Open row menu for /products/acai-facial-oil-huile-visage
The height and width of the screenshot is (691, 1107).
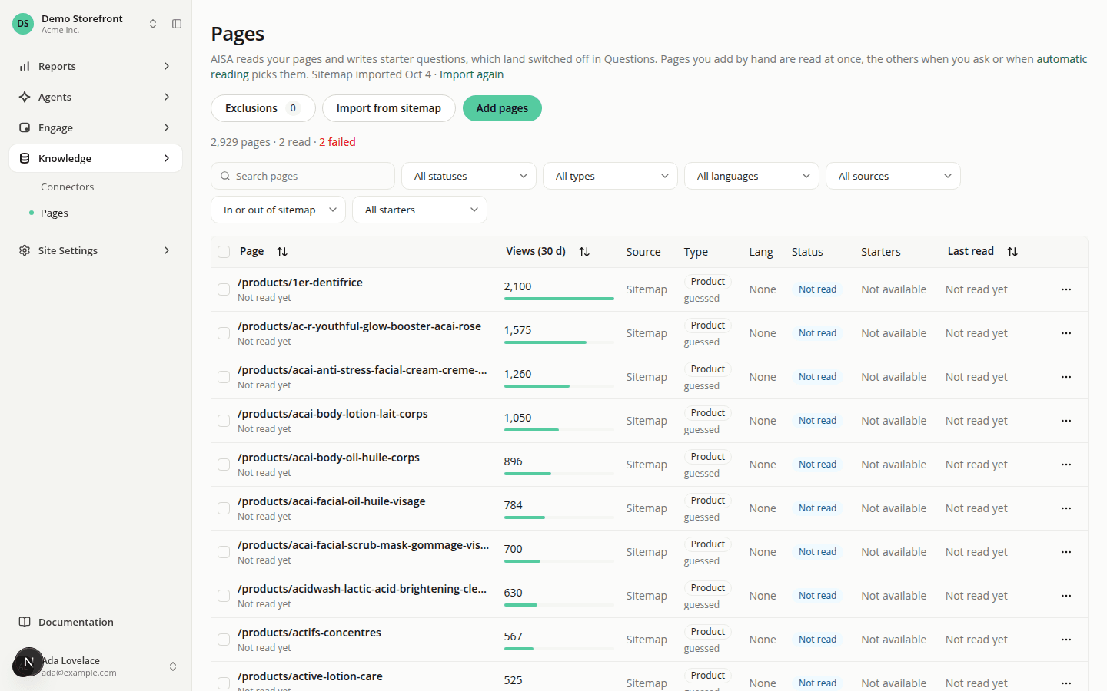click(1066, 508)
